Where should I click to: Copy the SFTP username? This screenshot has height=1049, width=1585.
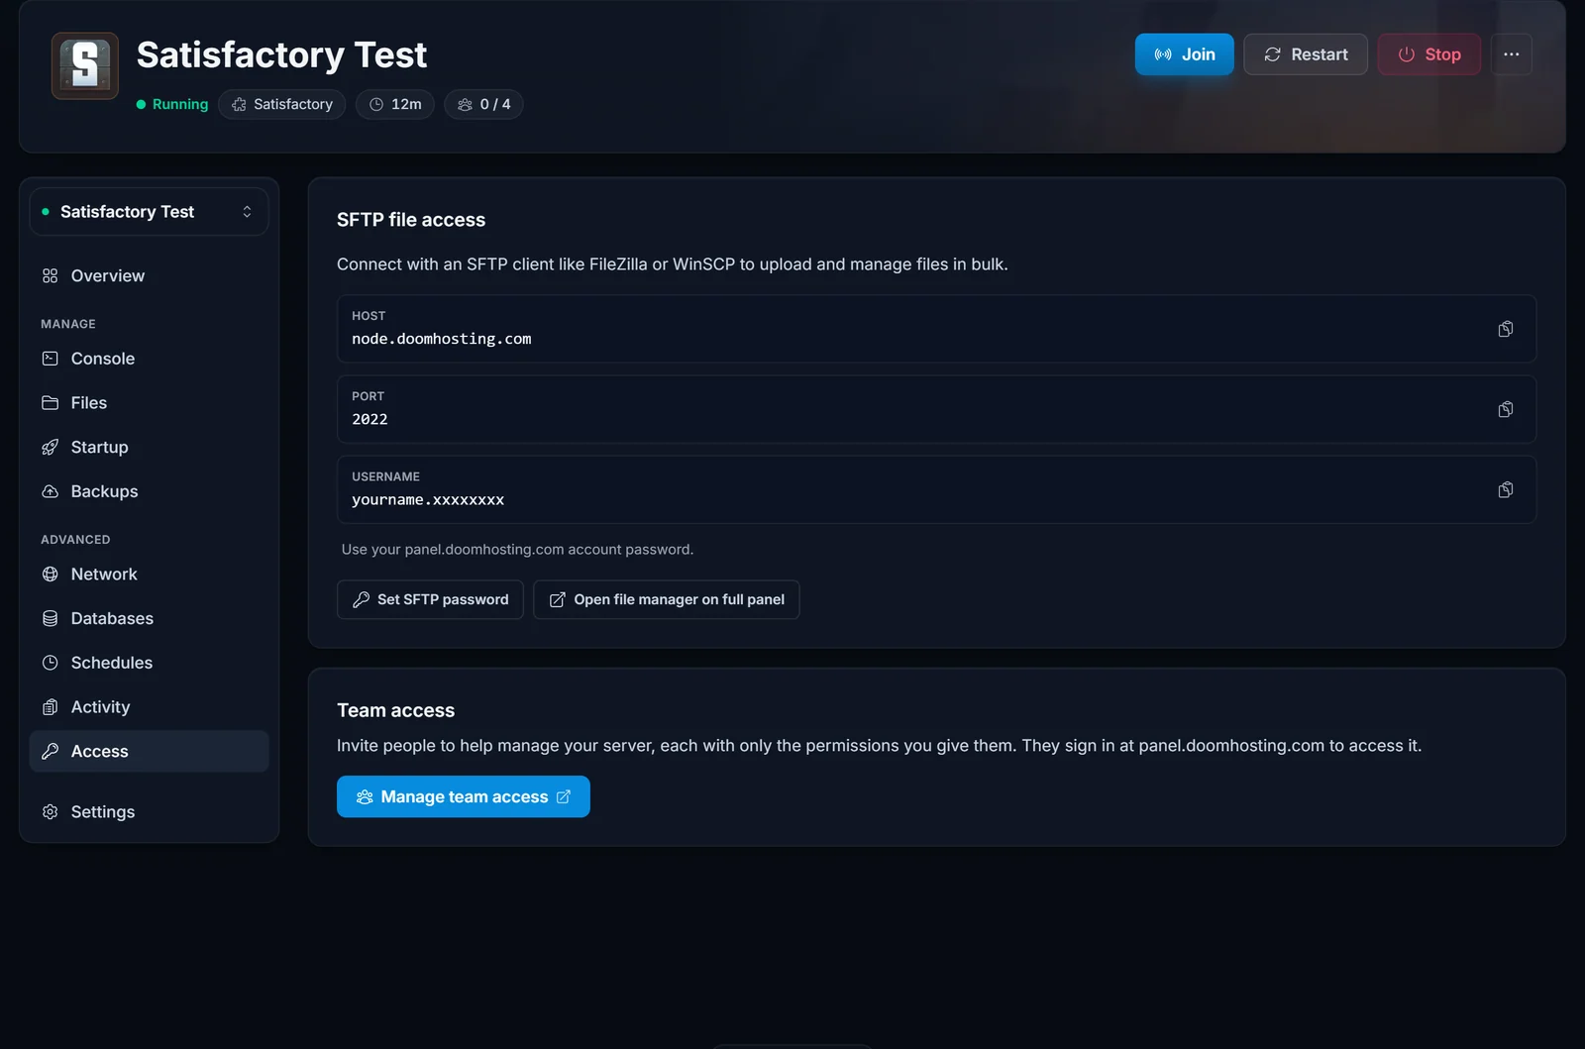pos(1505,489)
